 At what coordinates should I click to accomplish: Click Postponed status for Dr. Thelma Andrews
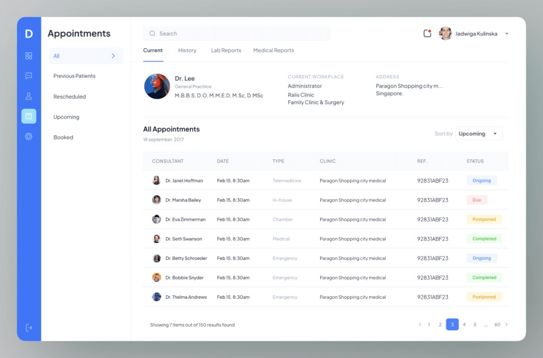(x=484, y=297)
